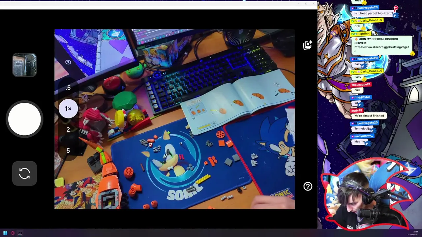The image size is (422, 237).
Task: Click TheLeague91 username in chat
Action: [361, 85]
